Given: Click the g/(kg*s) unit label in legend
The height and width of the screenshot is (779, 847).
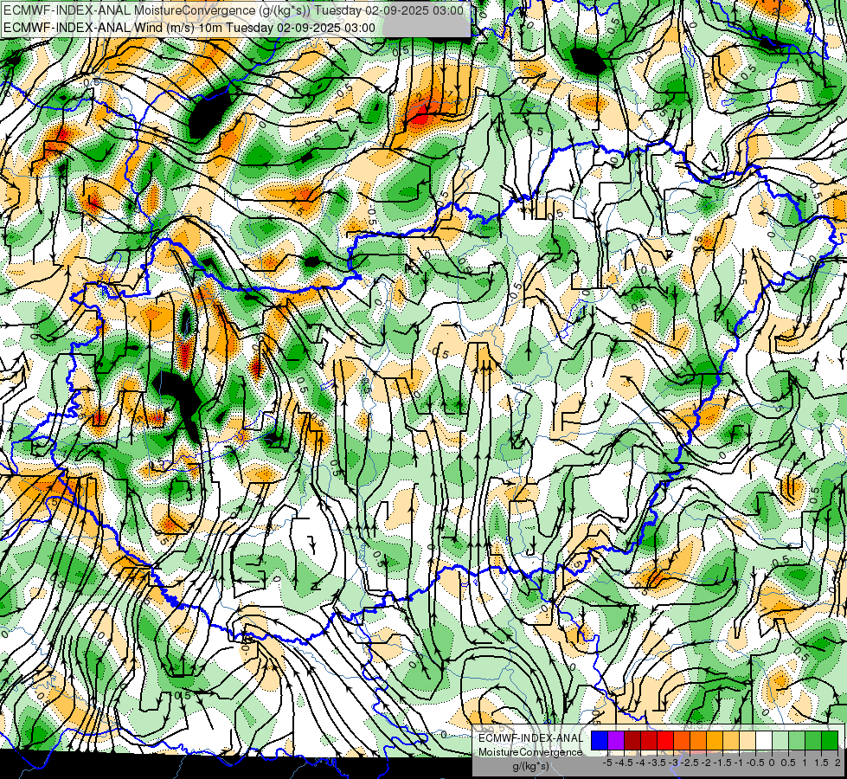Looking at the screenshot, I should [x=530, y=766].
